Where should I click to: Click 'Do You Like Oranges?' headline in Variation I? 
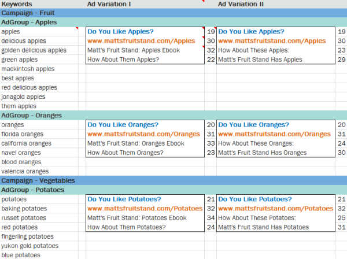[x=123, y=124]
